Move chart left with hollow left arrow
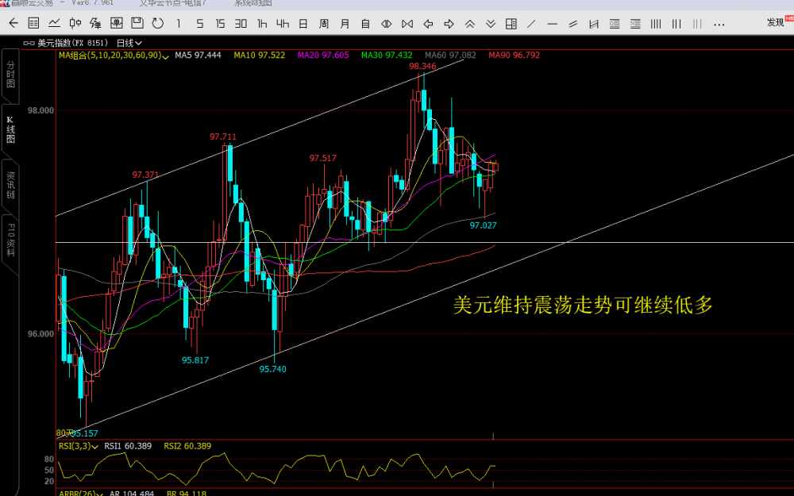This screenshot has height=496, width=794. click(428, 23)
